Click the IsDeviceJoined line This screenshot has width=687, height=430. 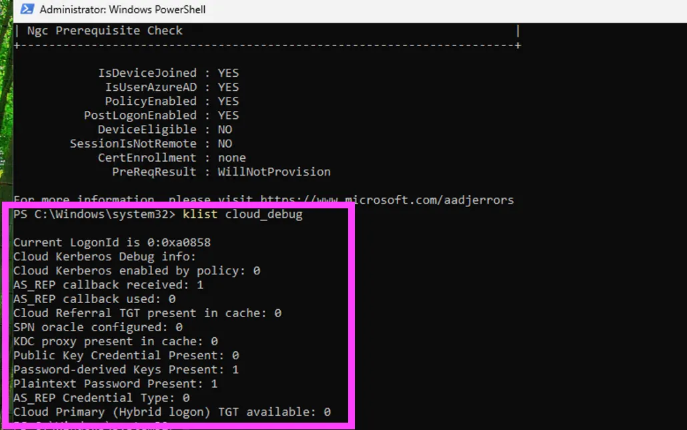[x=168, y=73]
